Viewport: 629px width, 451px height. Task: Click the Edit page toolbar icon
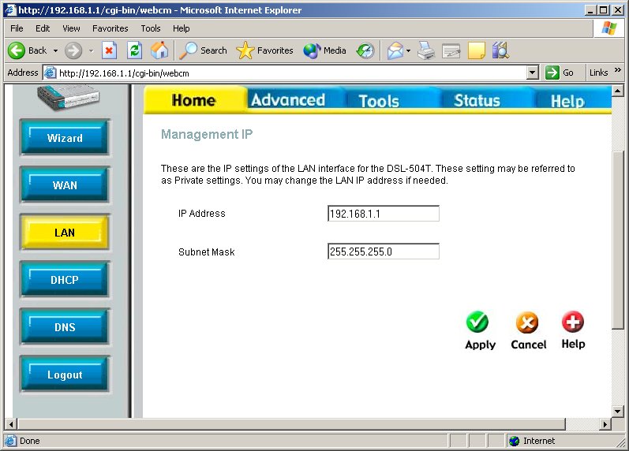451,51
